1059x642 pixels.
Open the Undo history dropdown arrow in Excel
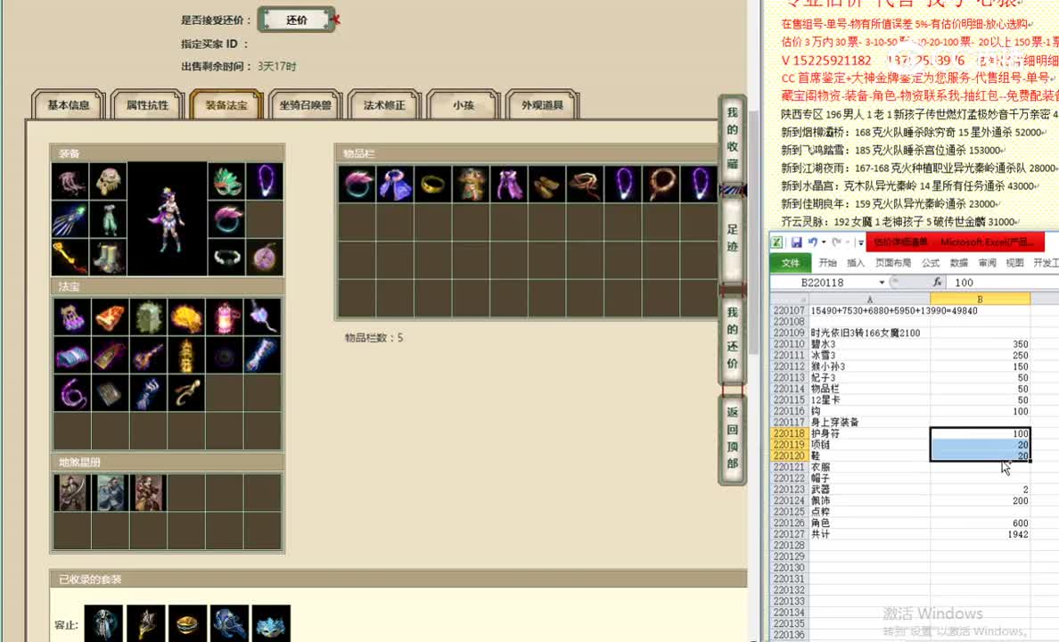click(x=824, y=242)
